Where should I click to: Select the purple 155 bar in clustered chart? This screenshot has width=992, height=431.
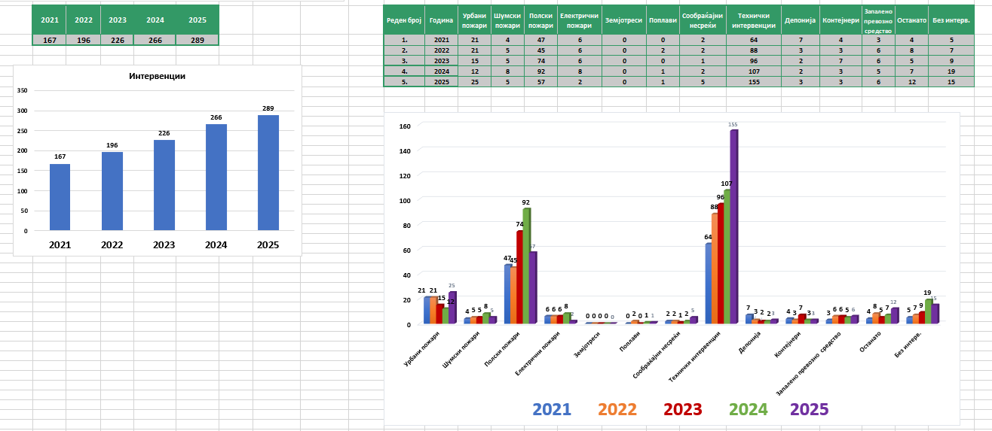(x=733, y=226)
